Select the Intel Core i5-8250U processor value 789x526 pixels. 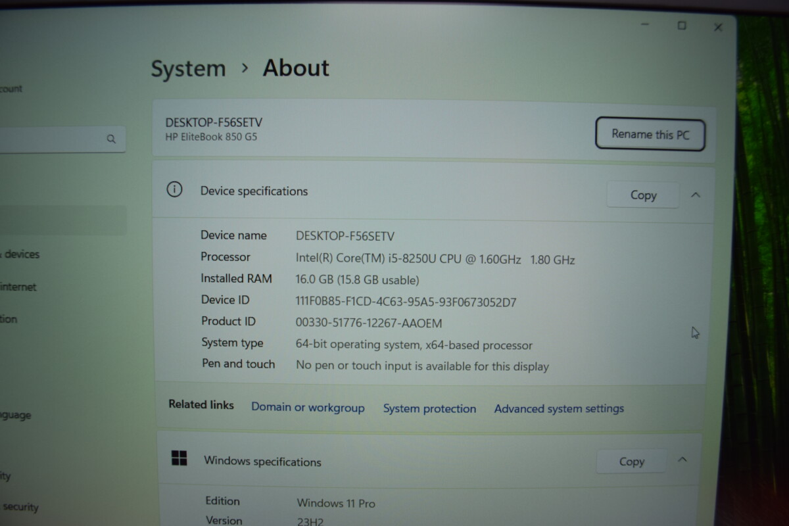pyautogui.click(x=435, y=259)
